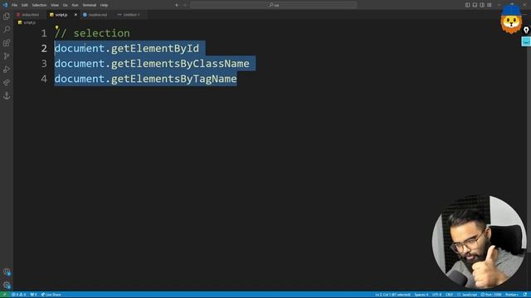Change encoding via UTF-8
This screenshot has width=531, height=298.
pos(437,295)
